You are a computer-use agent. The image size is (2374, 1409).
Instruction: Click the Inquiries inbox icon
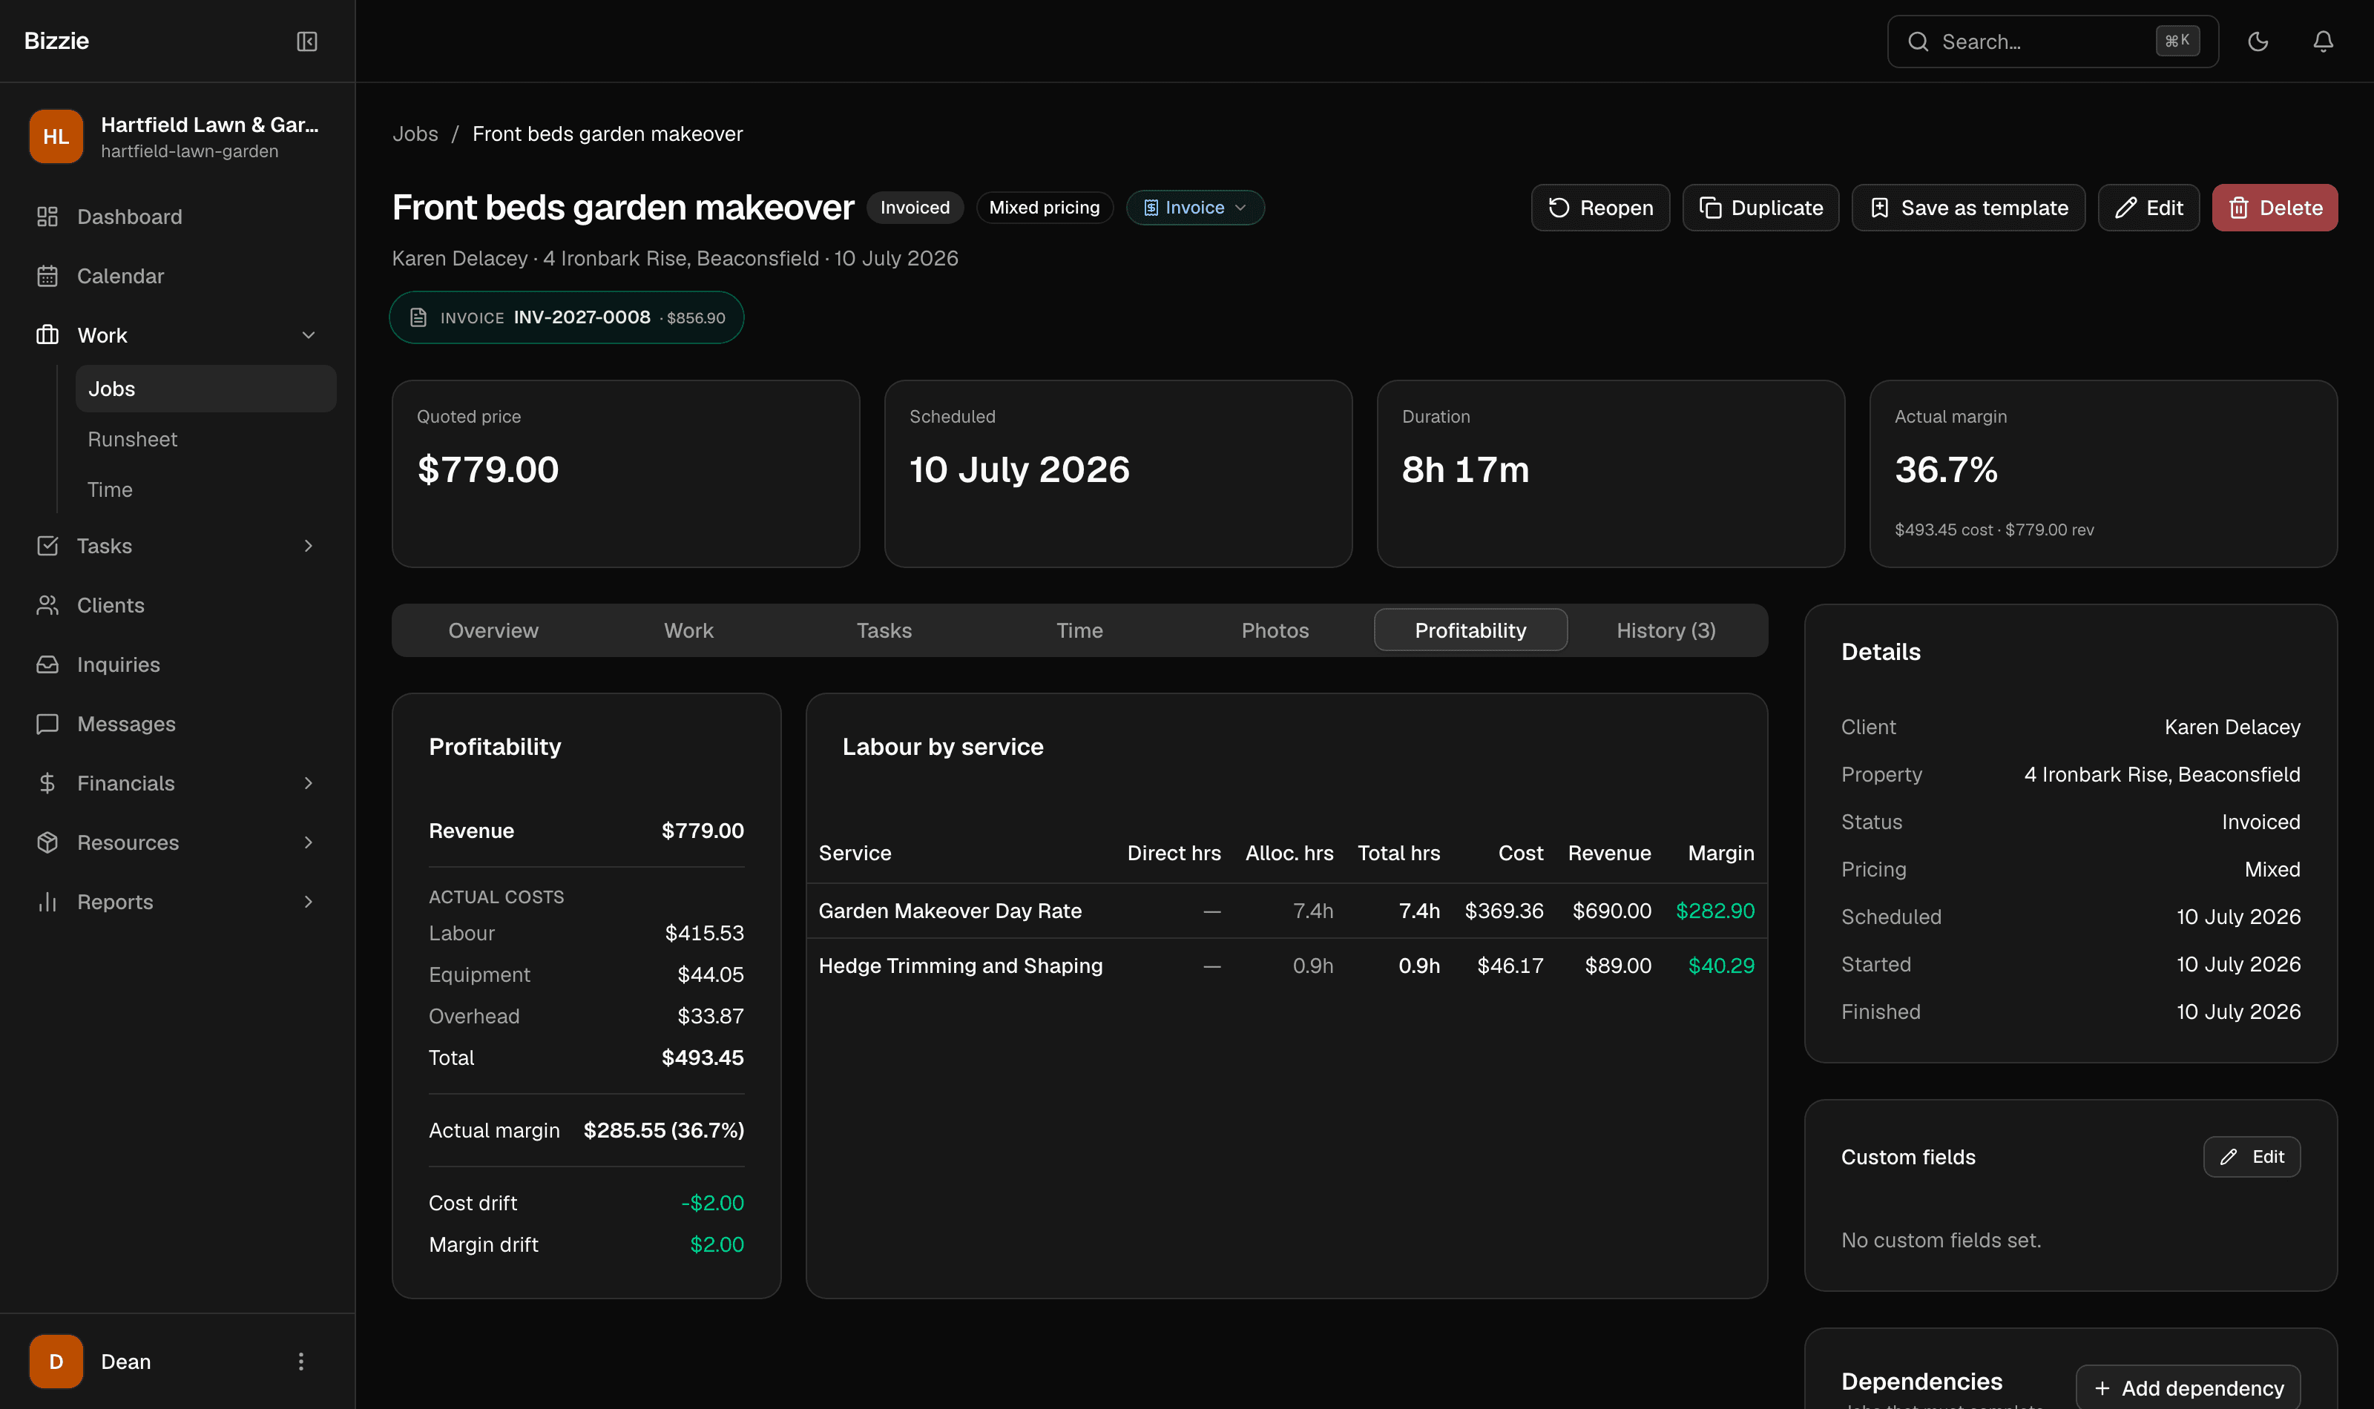coord(47,664)
